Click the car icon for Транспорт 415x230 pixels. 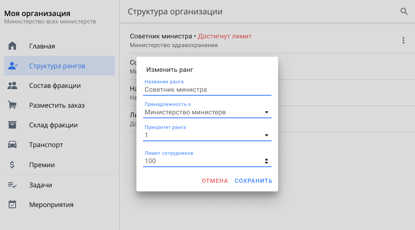[x=12, y=145]
